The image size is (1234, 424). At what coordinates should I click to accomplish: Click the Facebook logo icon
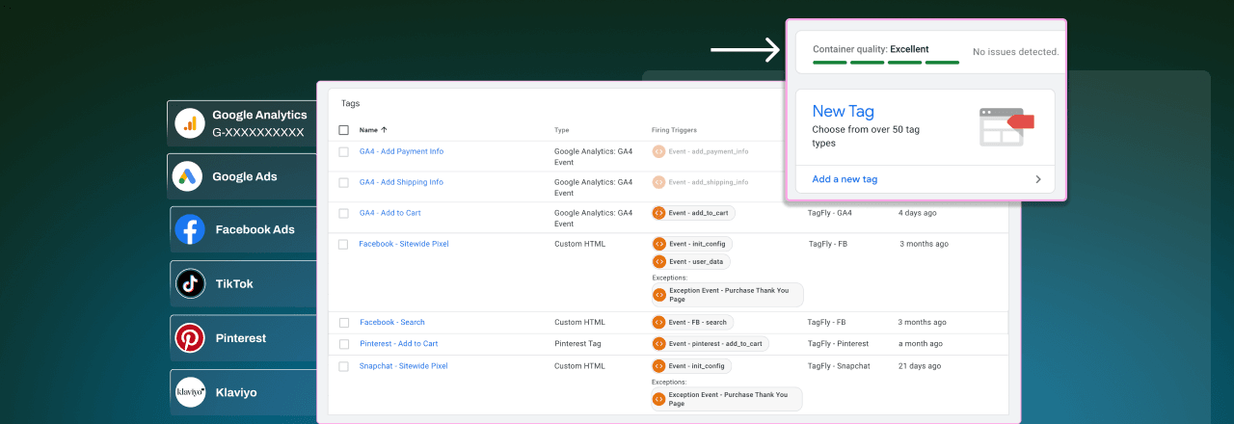point(190,229)
